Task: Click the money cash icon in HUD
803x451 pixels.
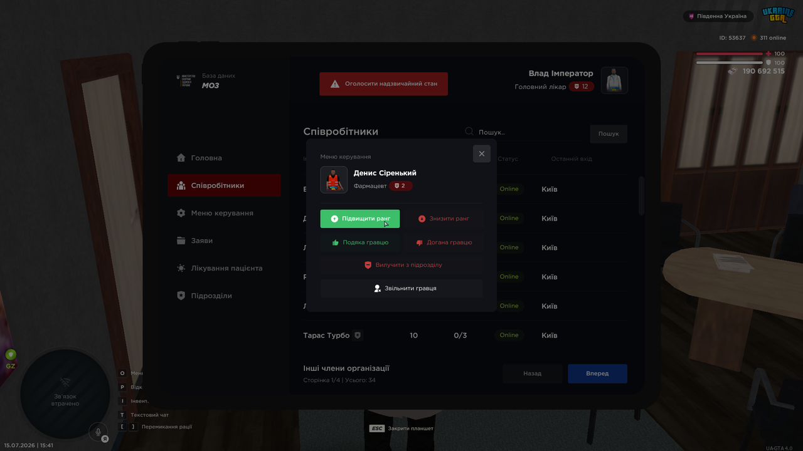Action: [x=732, y=71]
